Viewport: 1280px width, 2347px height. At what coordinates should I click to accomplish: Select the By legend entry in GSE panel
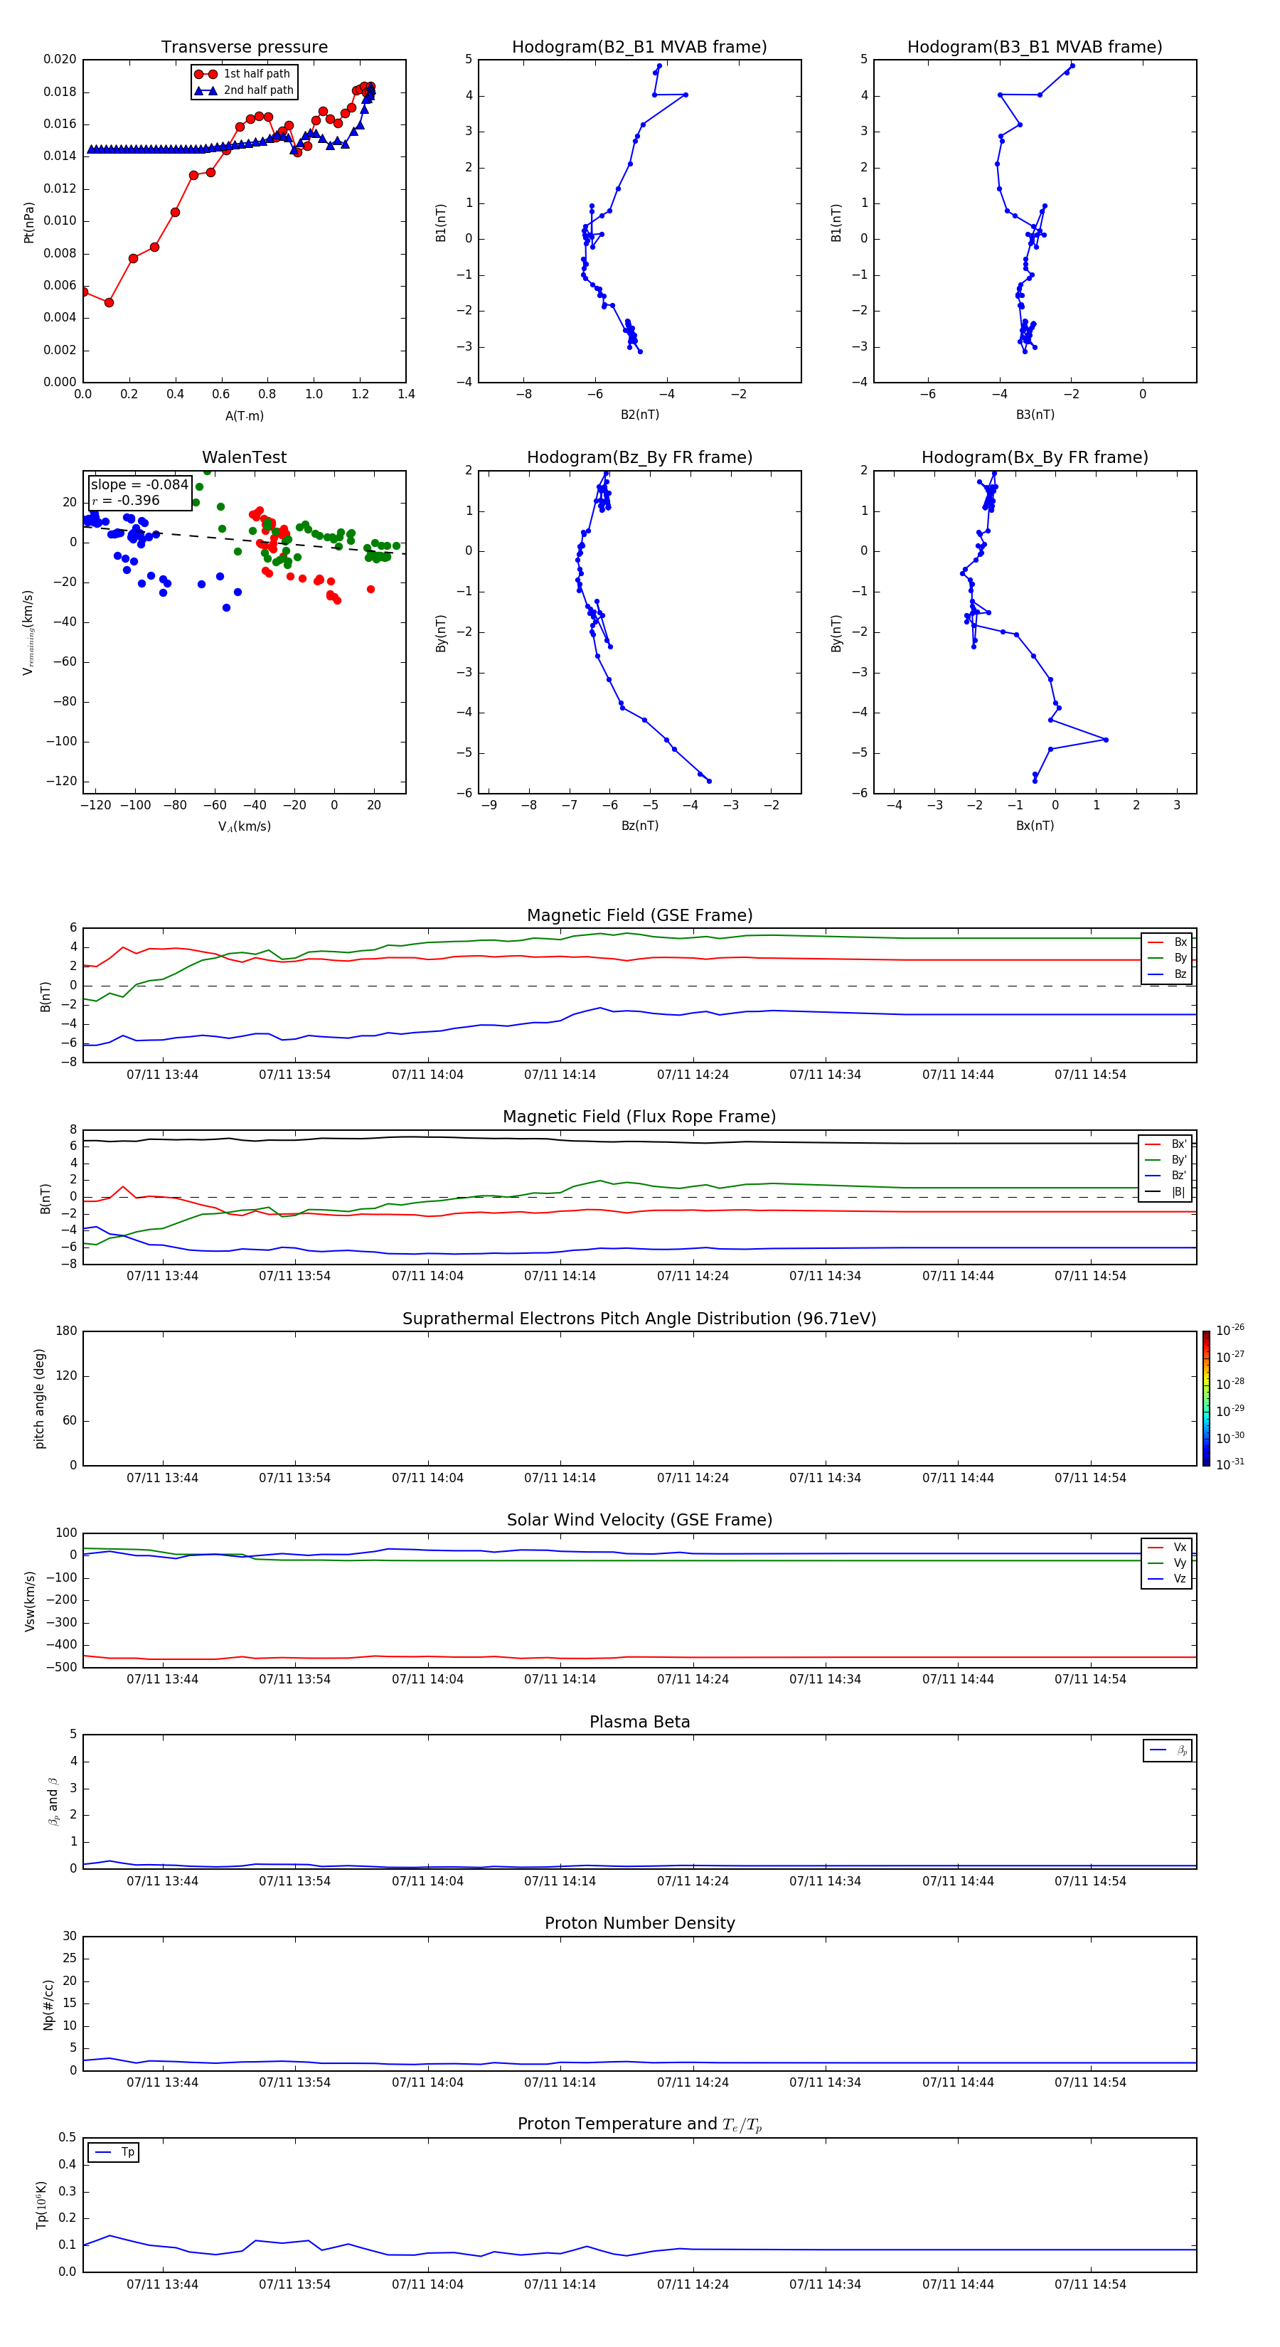1167,957
